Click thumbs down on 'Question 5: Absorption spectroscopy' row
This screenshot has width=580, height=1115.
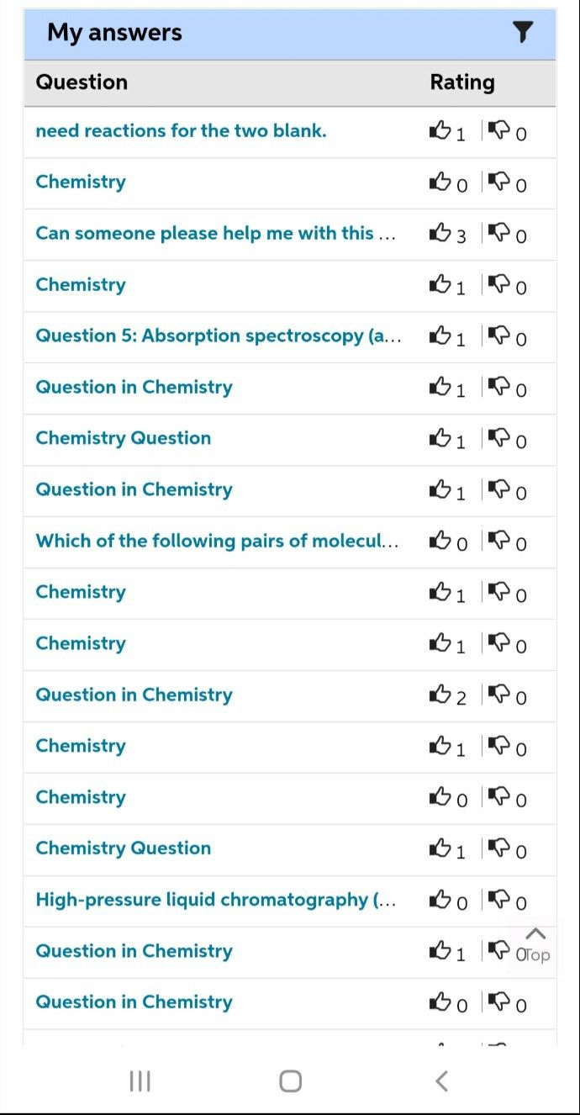[499, 336]
